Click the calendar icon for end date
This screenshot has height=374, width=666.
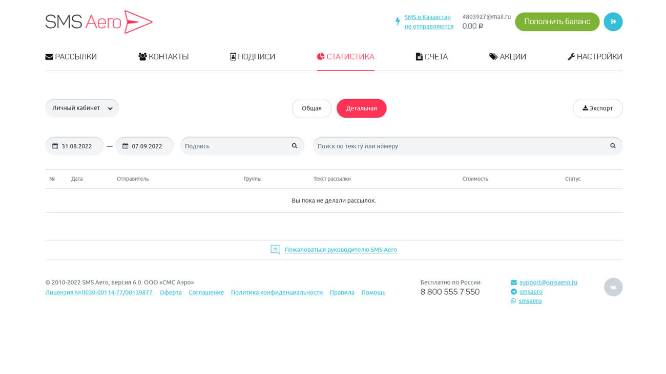(125, 146)
